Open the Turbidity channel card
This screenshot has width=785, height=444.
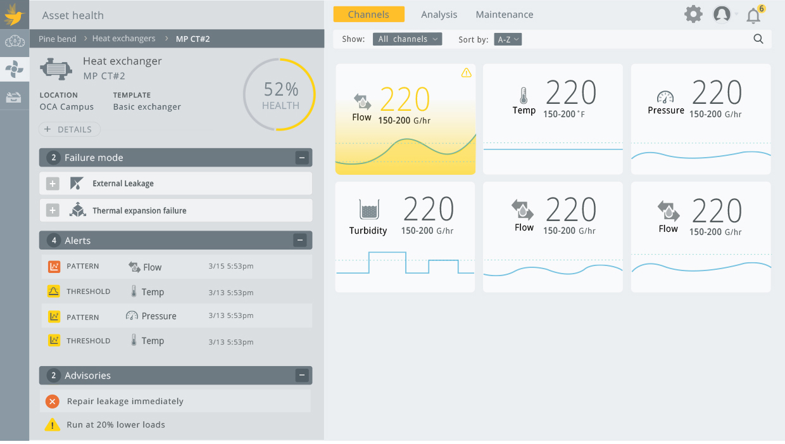[x=405, y=236]
